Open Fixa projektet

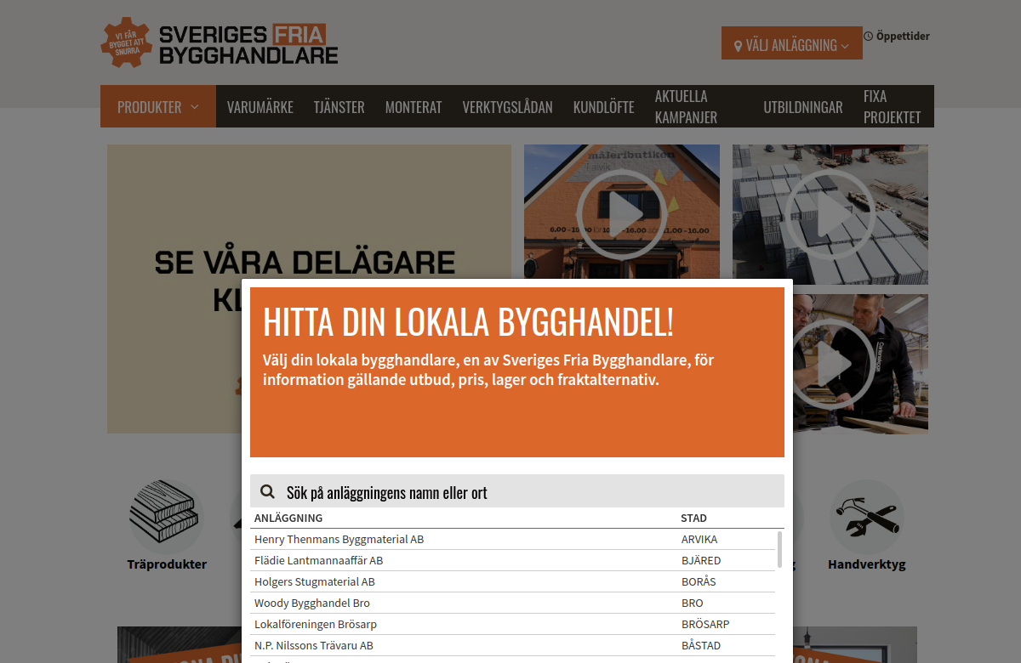pos(893,107)
